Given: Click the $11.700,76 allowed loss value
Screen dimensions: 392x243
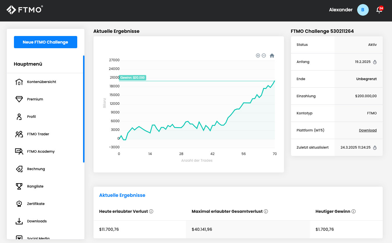Looking at the screenshot, I should 109,229.
